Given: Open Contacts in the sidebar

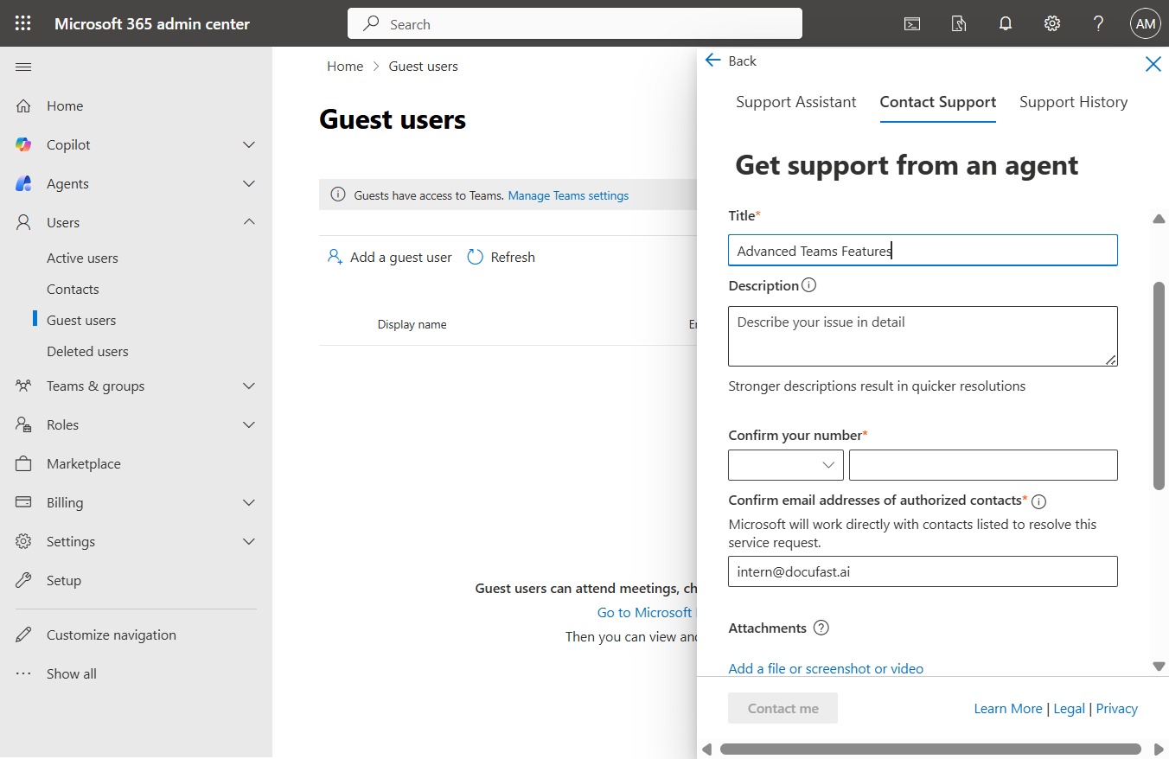Looking at the screenshot, I should coord(73,289).
